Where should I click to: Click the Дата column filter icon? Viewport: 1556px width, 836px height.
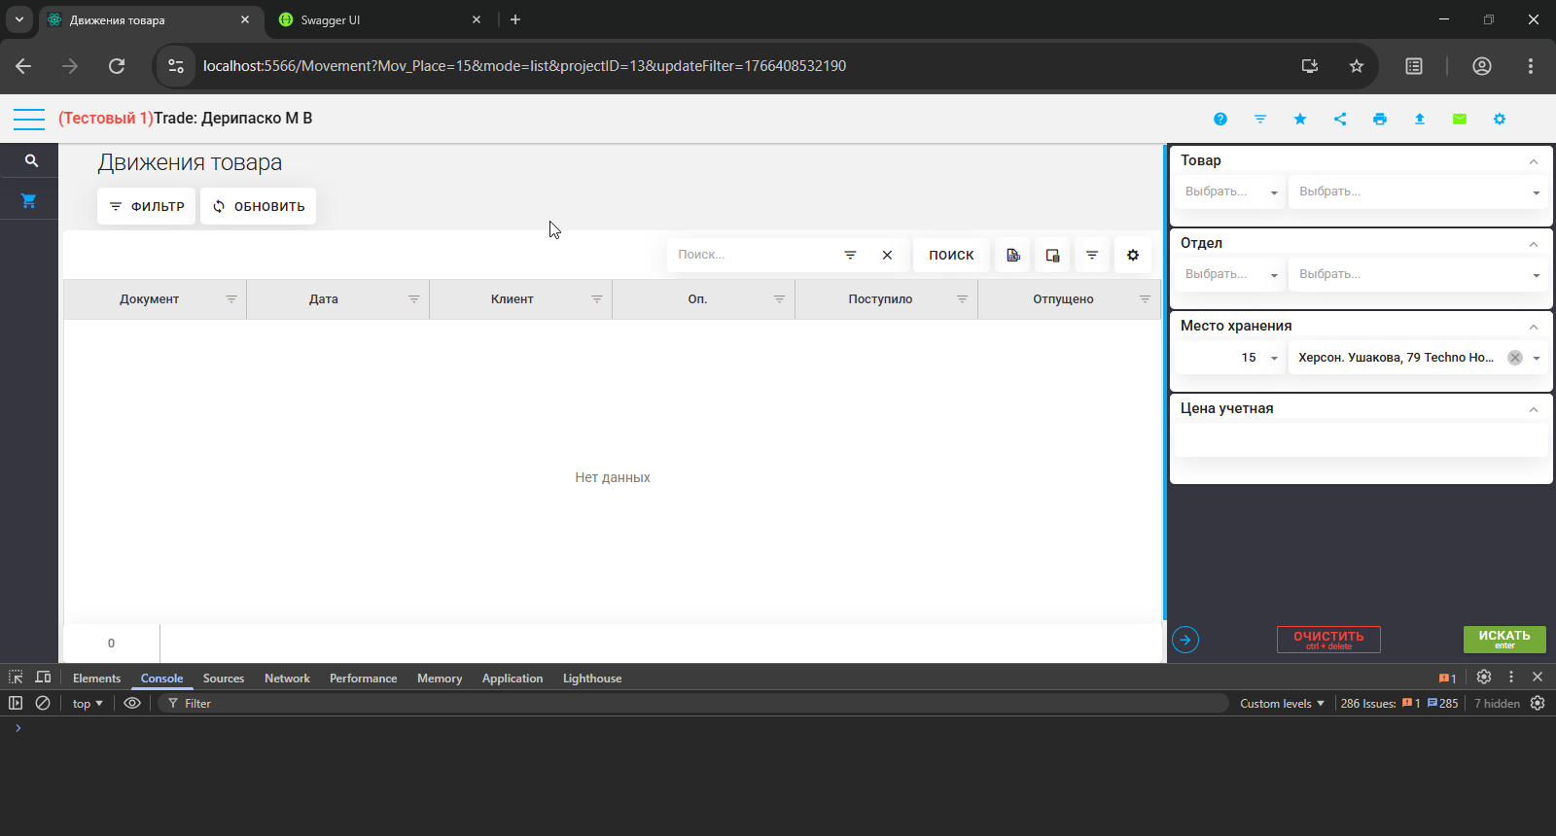tap(414, 299)
